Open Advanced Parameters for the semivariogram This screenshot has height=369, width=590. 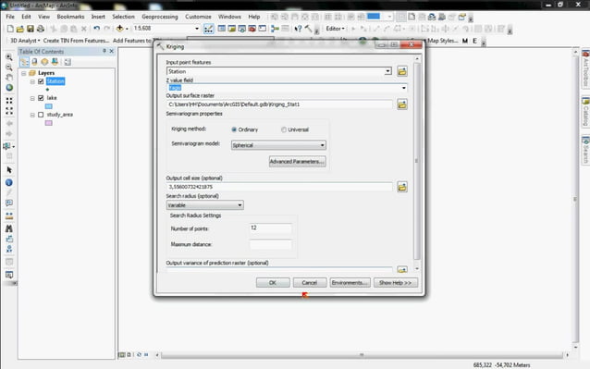tap(297, 161)
